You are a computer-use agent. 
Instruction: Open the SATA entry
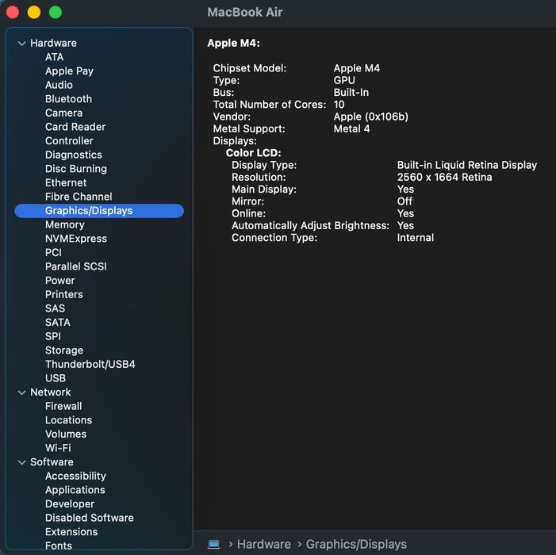click(57, 323)
